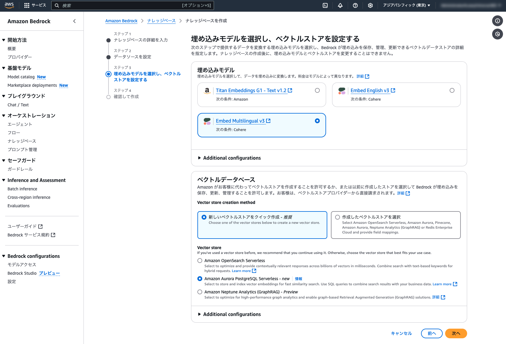506x344 pixels.
Task: Open Bedrock Studio プレビュー in sidebar
Action: (34, 273)
